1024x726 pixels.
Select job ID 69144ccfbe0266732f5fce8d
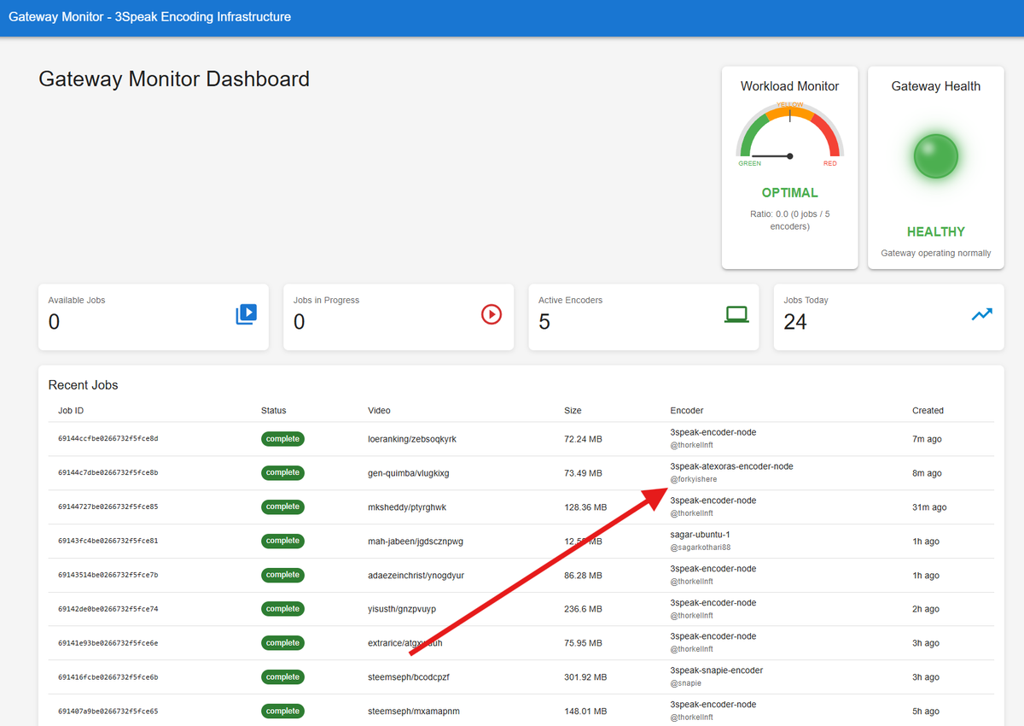click(x=108, y=439)
